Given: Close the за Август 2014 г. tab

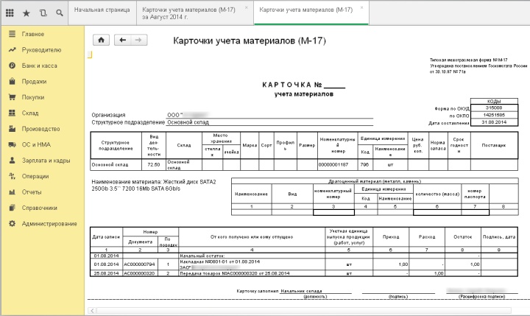Looking at the screenshot, I should click(x=247, y=7).
